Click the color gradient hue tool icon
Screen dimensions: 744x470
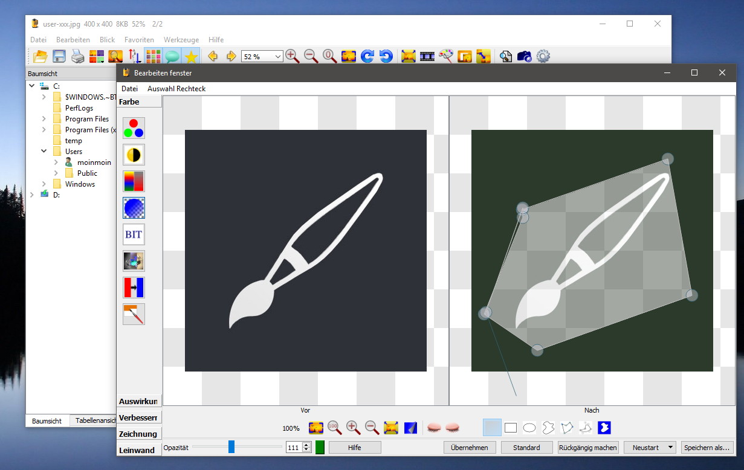[134, 181]
